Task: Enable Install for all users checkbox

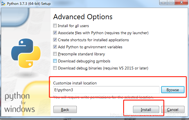Action: [x=55, y=26]
